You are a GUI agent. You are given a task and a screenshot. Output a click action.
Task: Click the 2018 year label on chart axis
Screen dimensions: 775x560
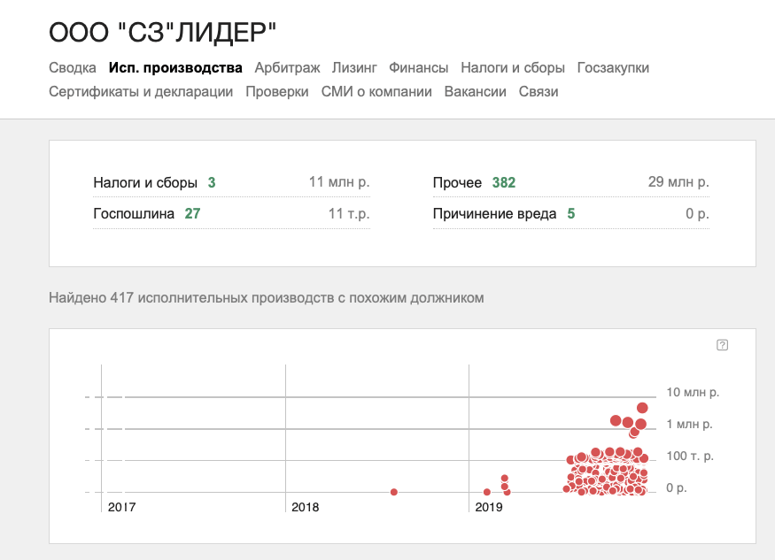tap(305, 507)
